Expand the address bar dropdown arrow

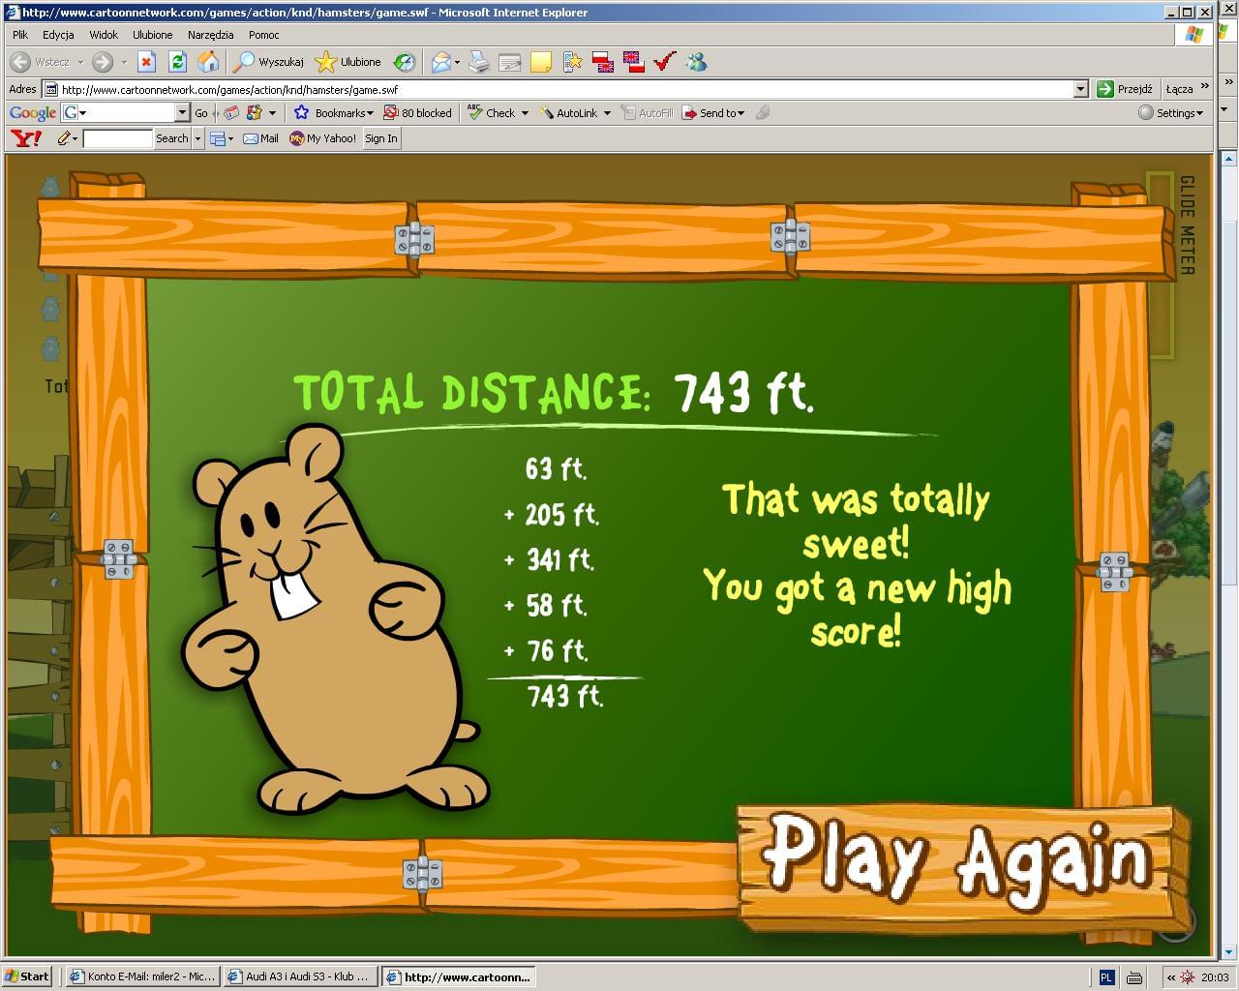(1081, 89)
